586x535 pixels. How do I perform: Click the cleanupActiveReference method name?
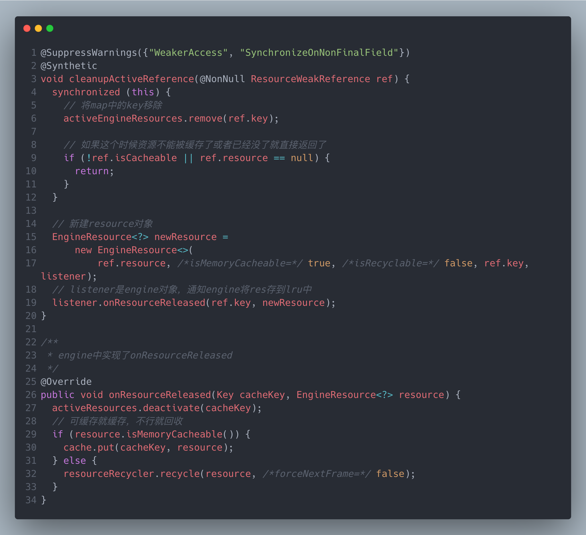click(131, 79)
